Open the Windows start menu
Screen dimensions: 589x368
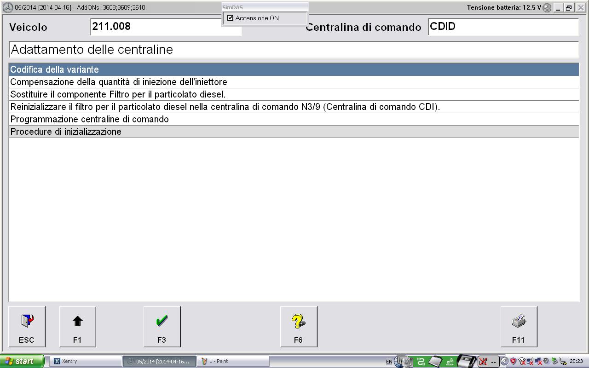[x=22, y=362]
